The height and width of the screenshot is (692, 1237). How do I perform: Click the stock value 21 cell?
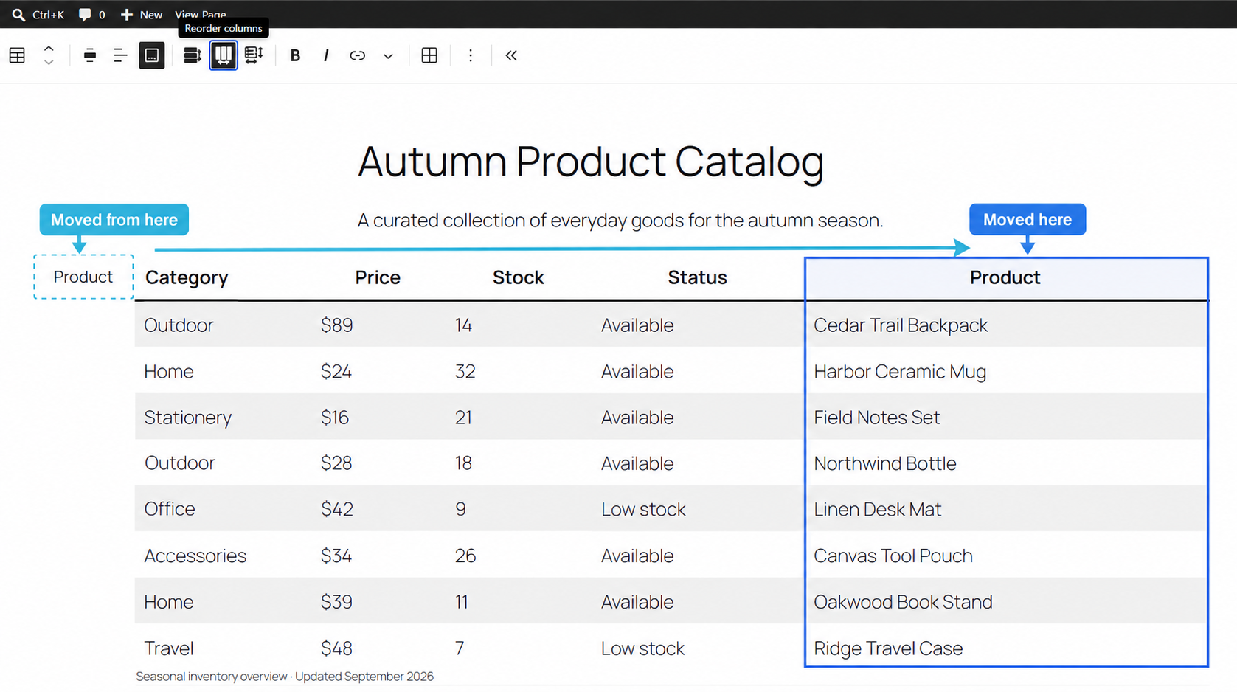tap(463, 418)
